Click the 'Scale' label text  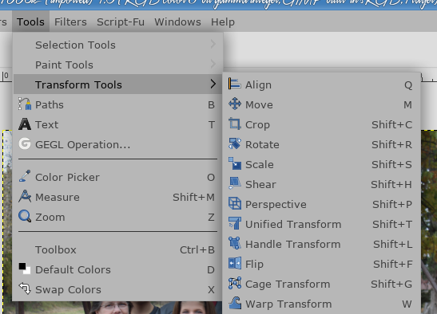(x=260, y=164)
